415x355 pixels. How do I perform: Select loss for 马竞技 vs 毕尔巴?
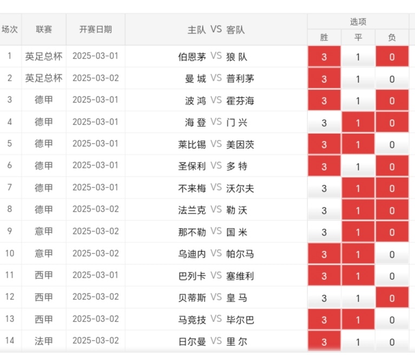(x=392, y=319)
